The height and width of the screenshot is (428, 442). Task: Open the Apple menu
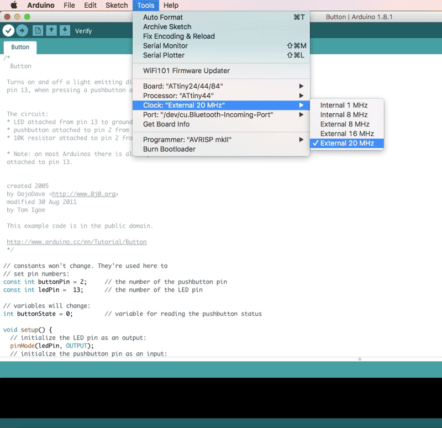point(14,5)
